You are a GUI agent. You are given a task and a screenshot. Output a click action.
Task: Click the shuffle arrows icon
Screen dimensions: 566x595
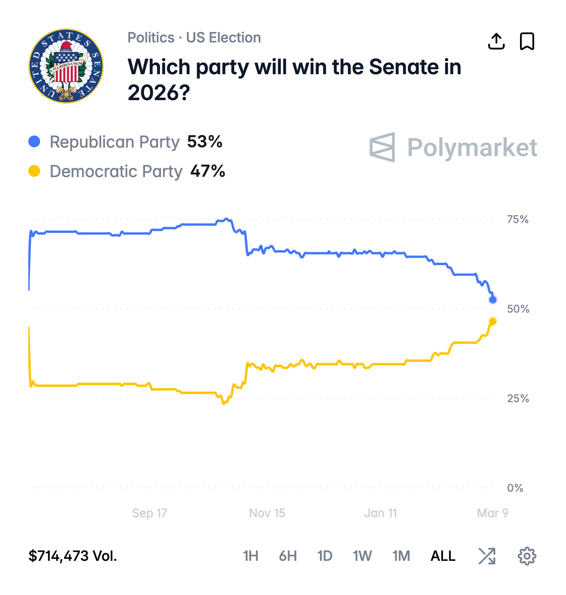[x=487, y=556]
